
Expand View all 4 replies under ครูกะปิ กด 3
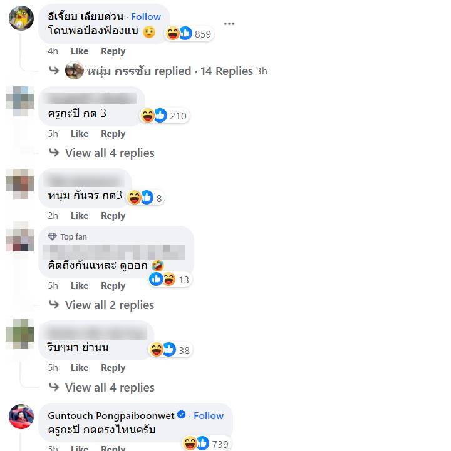110,153
